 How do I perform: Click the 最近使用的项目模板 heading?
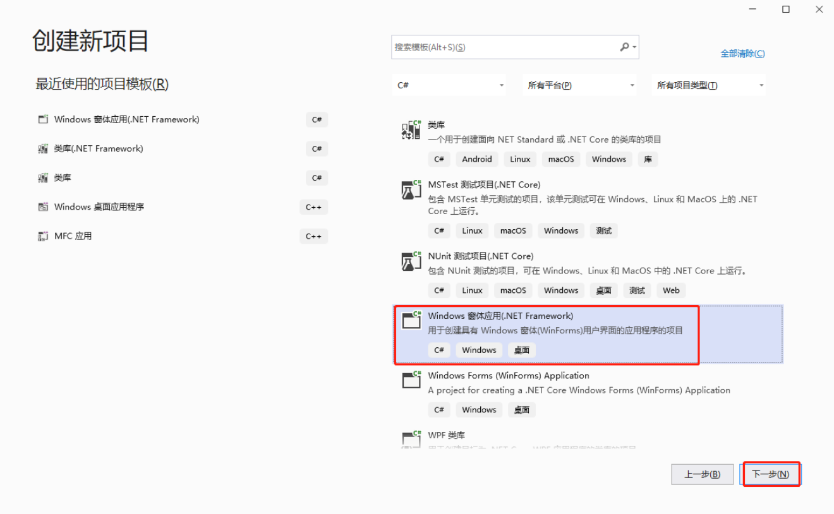click(x=102, y=84)
